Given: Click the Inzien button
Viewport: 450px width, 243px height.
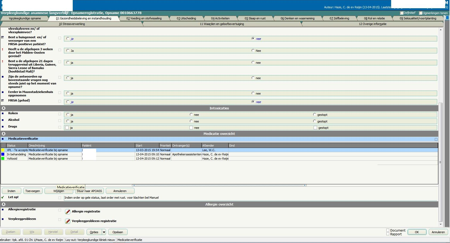Looking at the screenshot, I should tap(11, 191).
